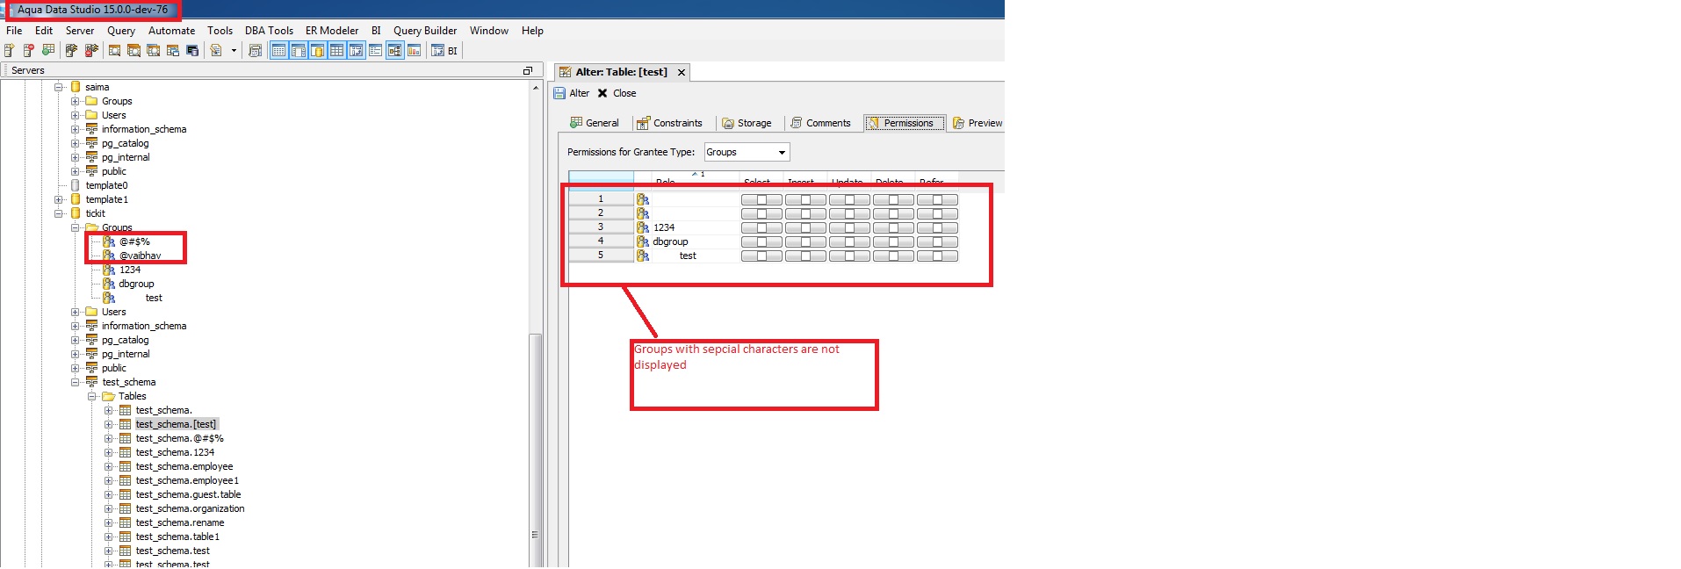Select the dbgroup group icon in permissions table

(643, 241)
